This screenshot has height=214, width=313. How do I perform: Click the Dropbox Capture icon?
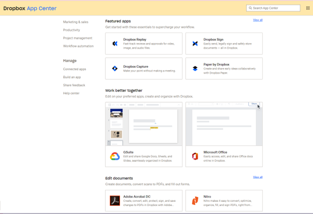(x=115, y=69)
